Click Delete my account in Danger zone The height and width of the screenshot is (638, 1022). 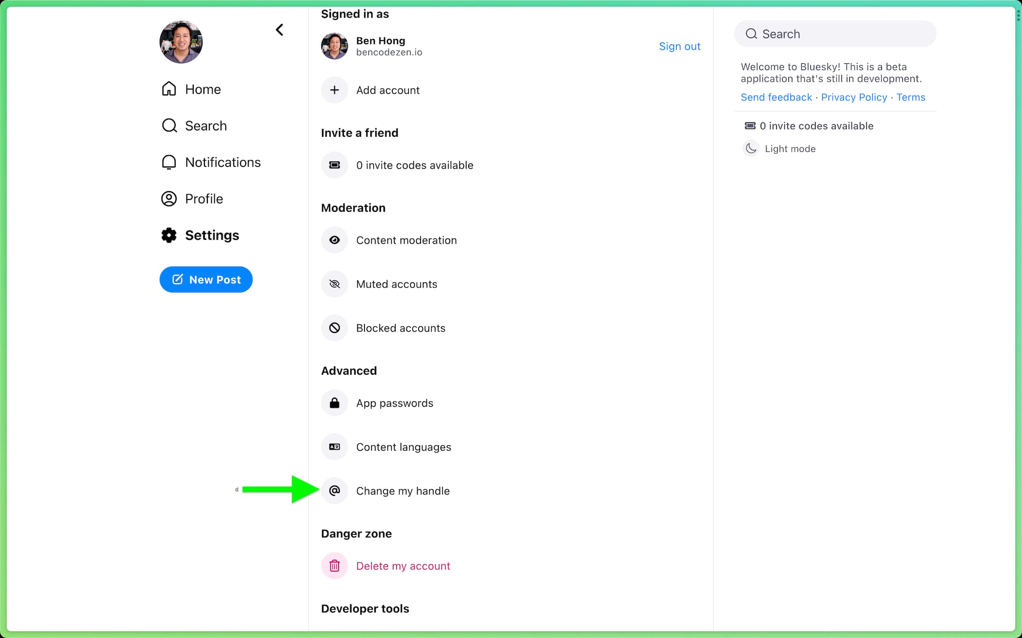click(x=403, y=566)
